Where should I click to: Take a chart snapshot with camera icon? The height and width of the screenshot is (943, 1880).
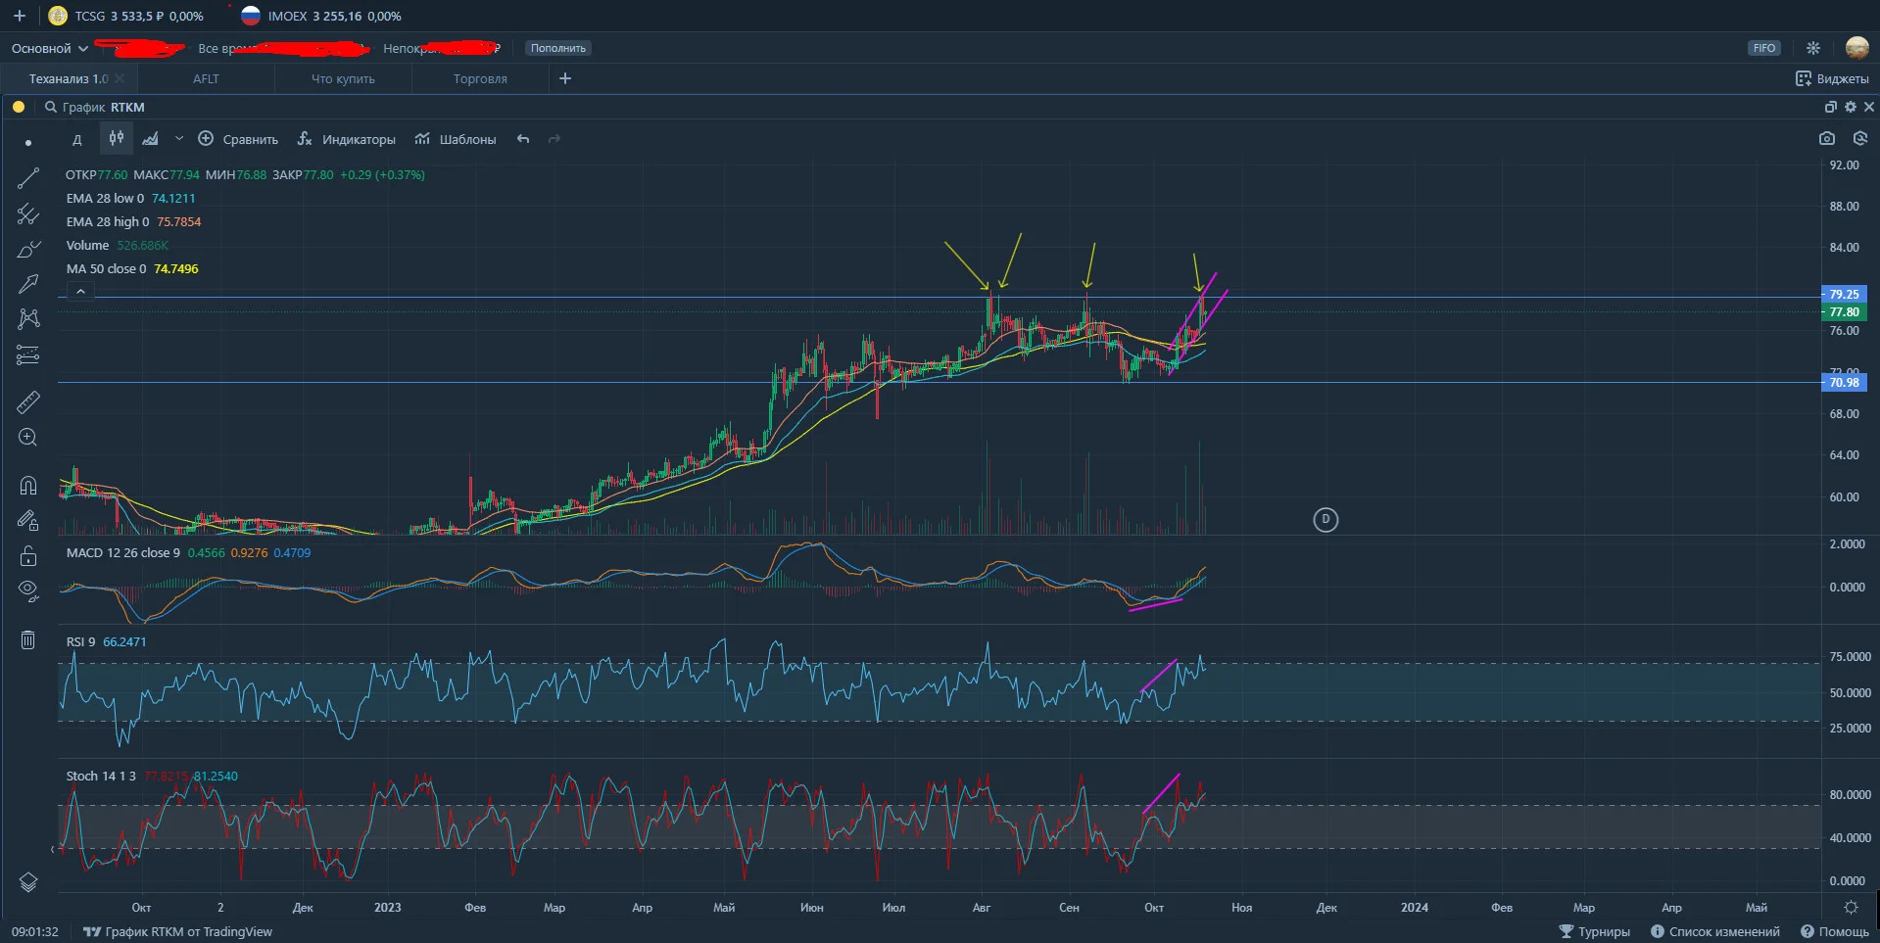1826,139
